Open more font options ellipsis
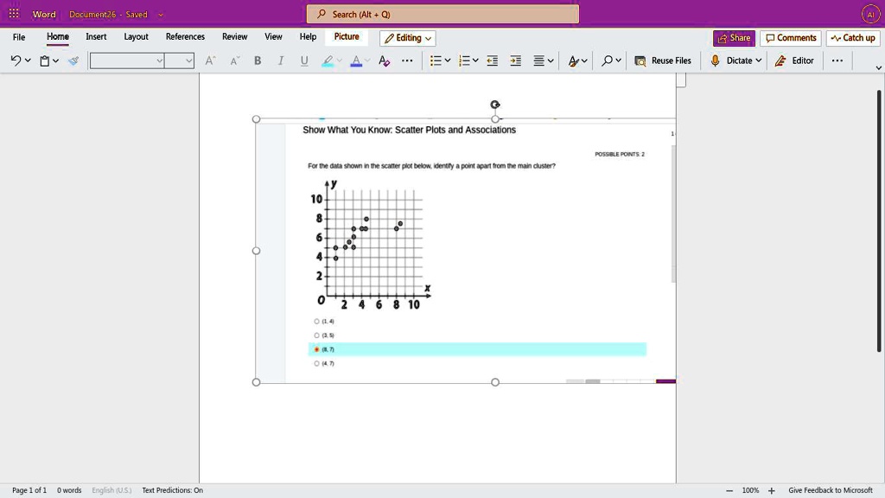This screenshot has height=498, width=885. [407, 61]
